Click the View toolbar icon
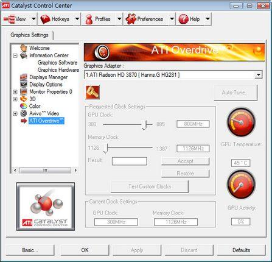 9,19
